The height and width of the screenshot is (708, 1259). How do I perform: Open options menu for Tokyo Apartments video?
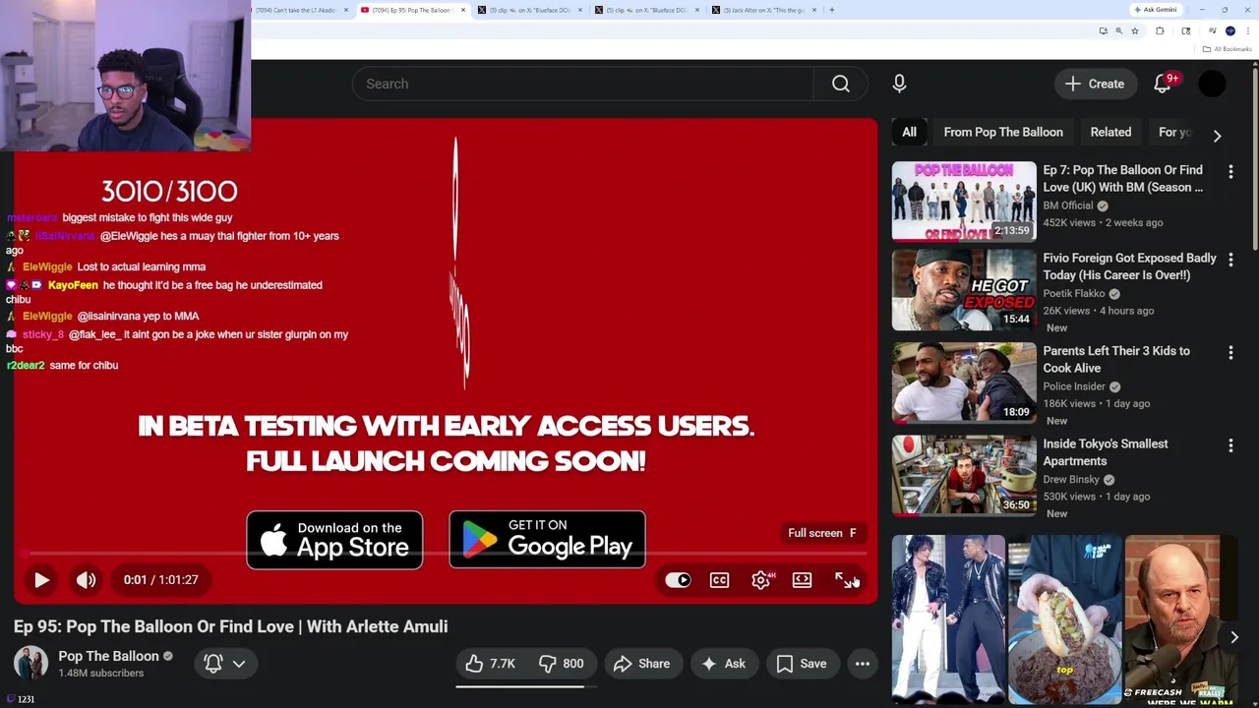coord(1230,446)
